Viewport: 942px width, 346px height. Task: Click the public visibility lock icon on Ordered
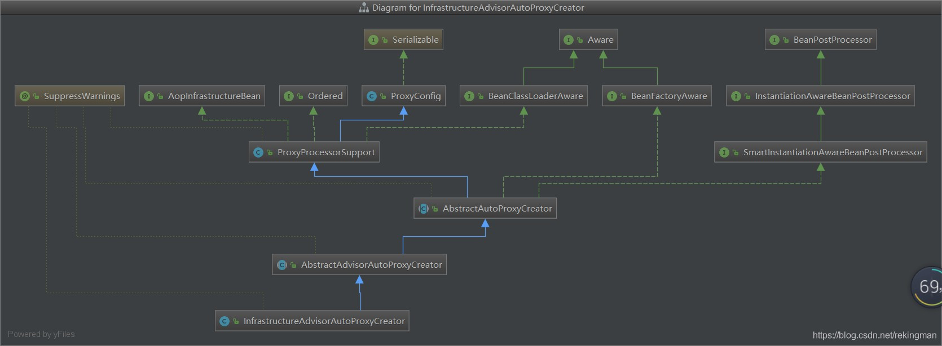point(300,96)
